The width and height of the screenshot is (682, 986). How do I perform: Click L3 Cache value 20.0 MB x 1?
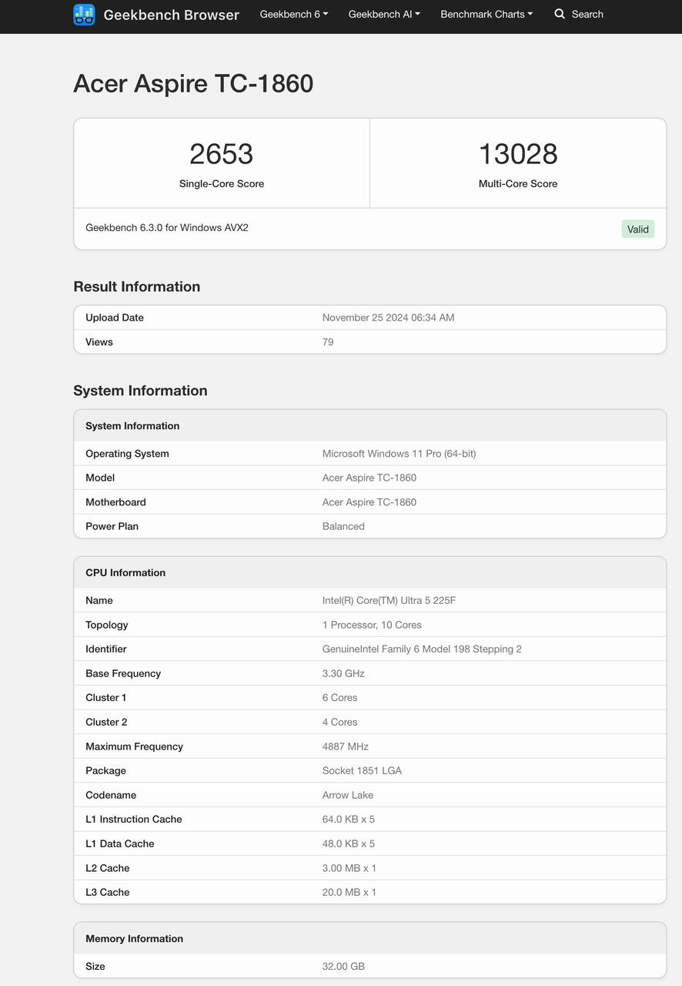click(349, 892)
